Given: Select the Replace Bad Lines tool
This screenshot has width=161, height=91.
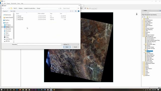Looking at the screenshot, I should coord(150,55).
